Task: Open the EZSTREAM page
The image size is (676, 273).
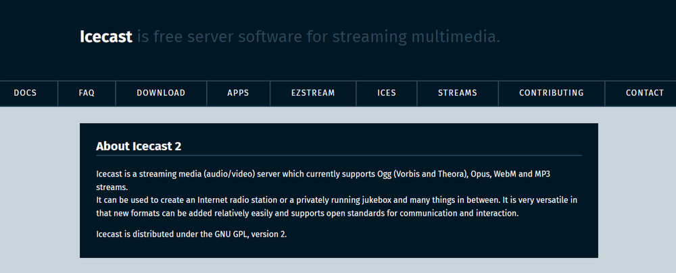Action: (313, 93)
